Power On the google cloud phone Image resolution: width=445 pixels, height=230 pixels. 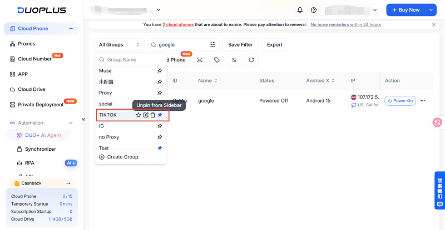click(x=400, y=101)
